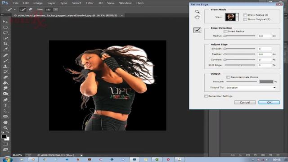Choose Refine Radius brush in options bar

tap(23, 9)
